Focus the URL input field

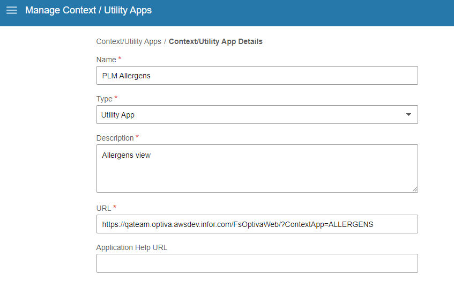tap(257, 224)
